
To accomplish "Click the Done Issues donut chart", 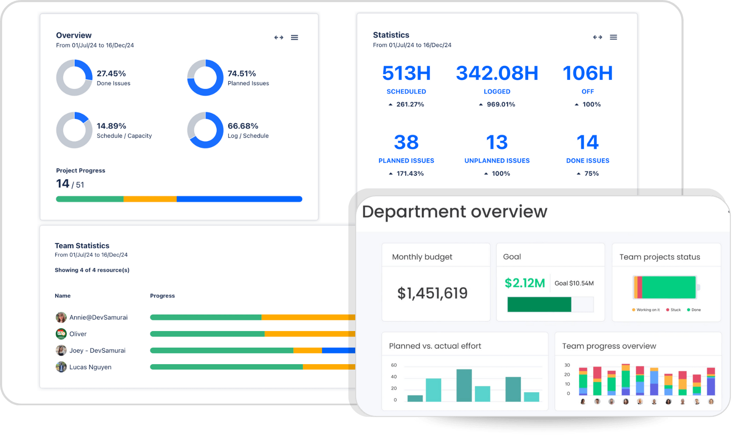I will point(74,77).
